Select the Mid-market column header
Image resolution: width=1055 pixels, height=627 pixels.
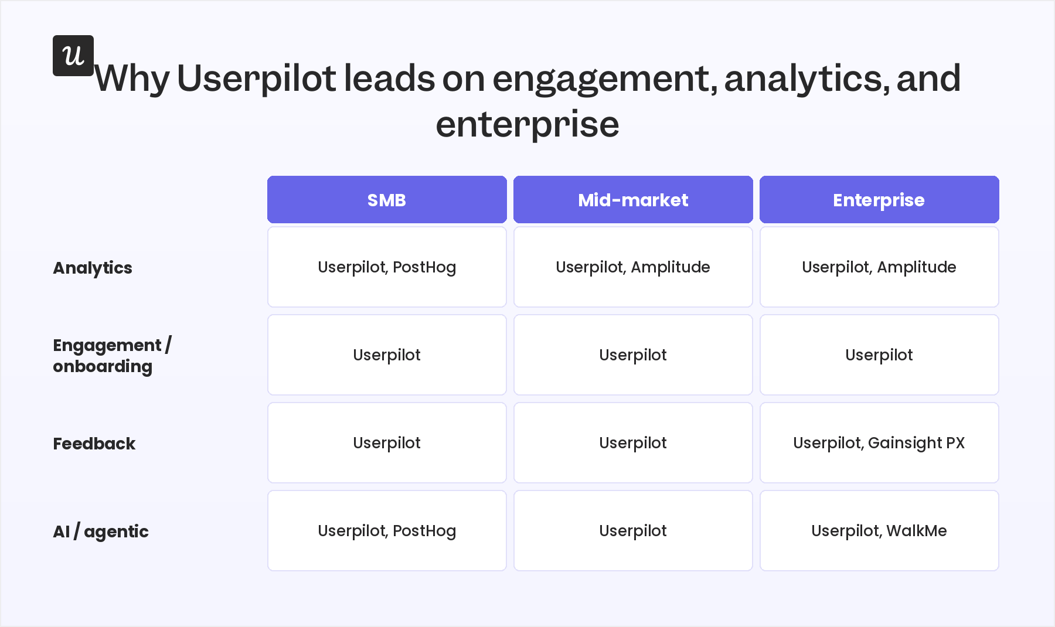click(x=633, y=200)
